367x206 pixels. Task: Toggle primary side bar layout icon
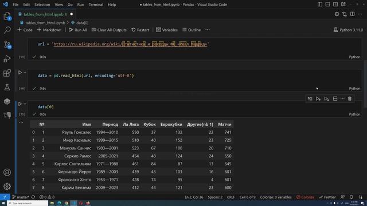[x=320, y=5]
